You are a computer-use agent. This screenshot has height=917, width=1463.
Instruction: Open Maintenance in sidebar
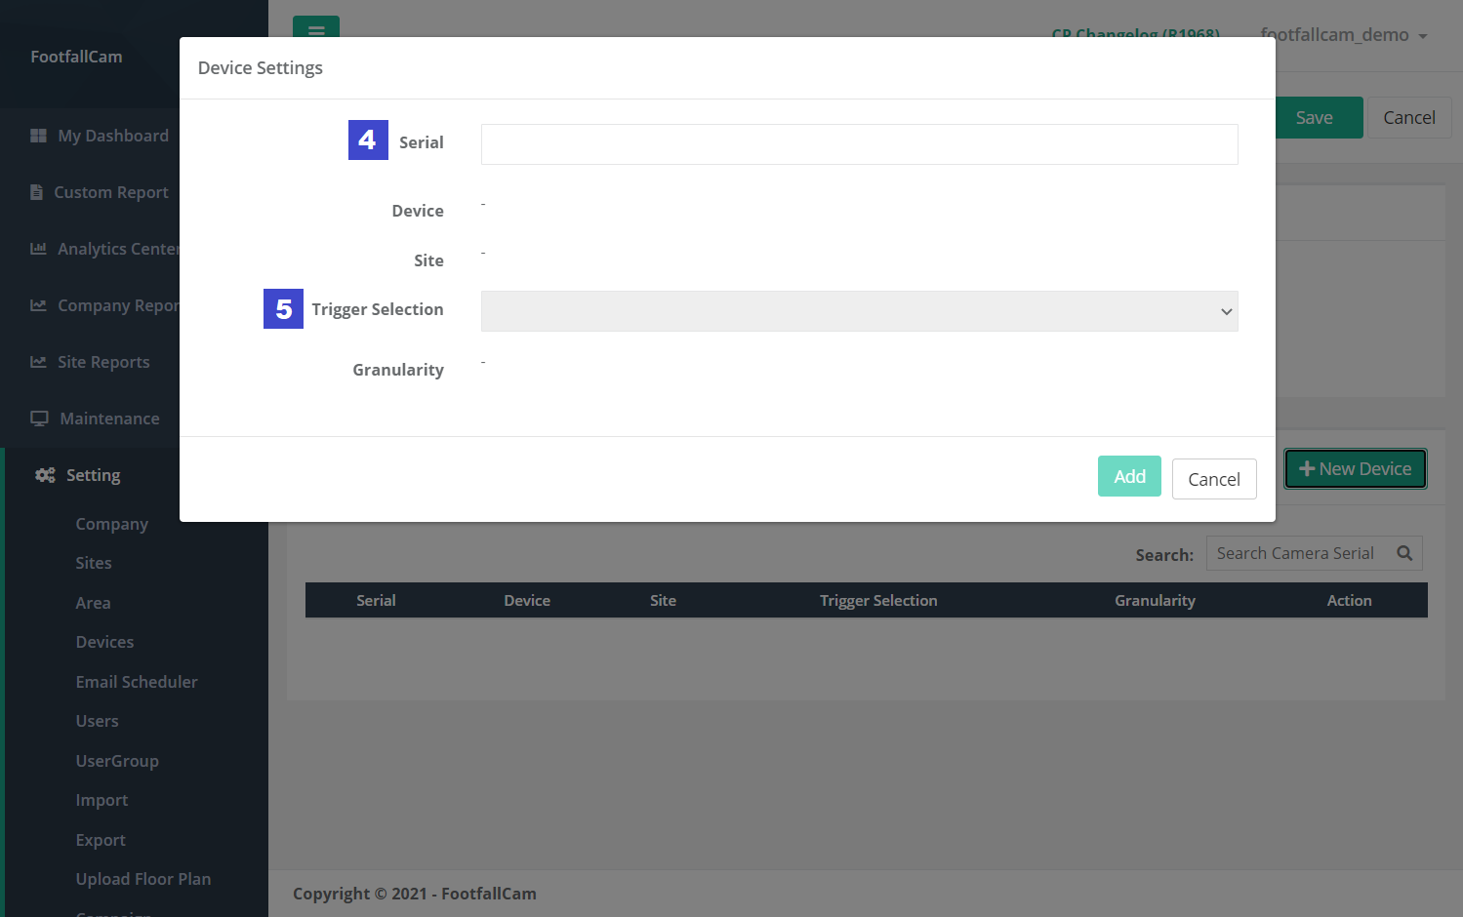[109, 419]
